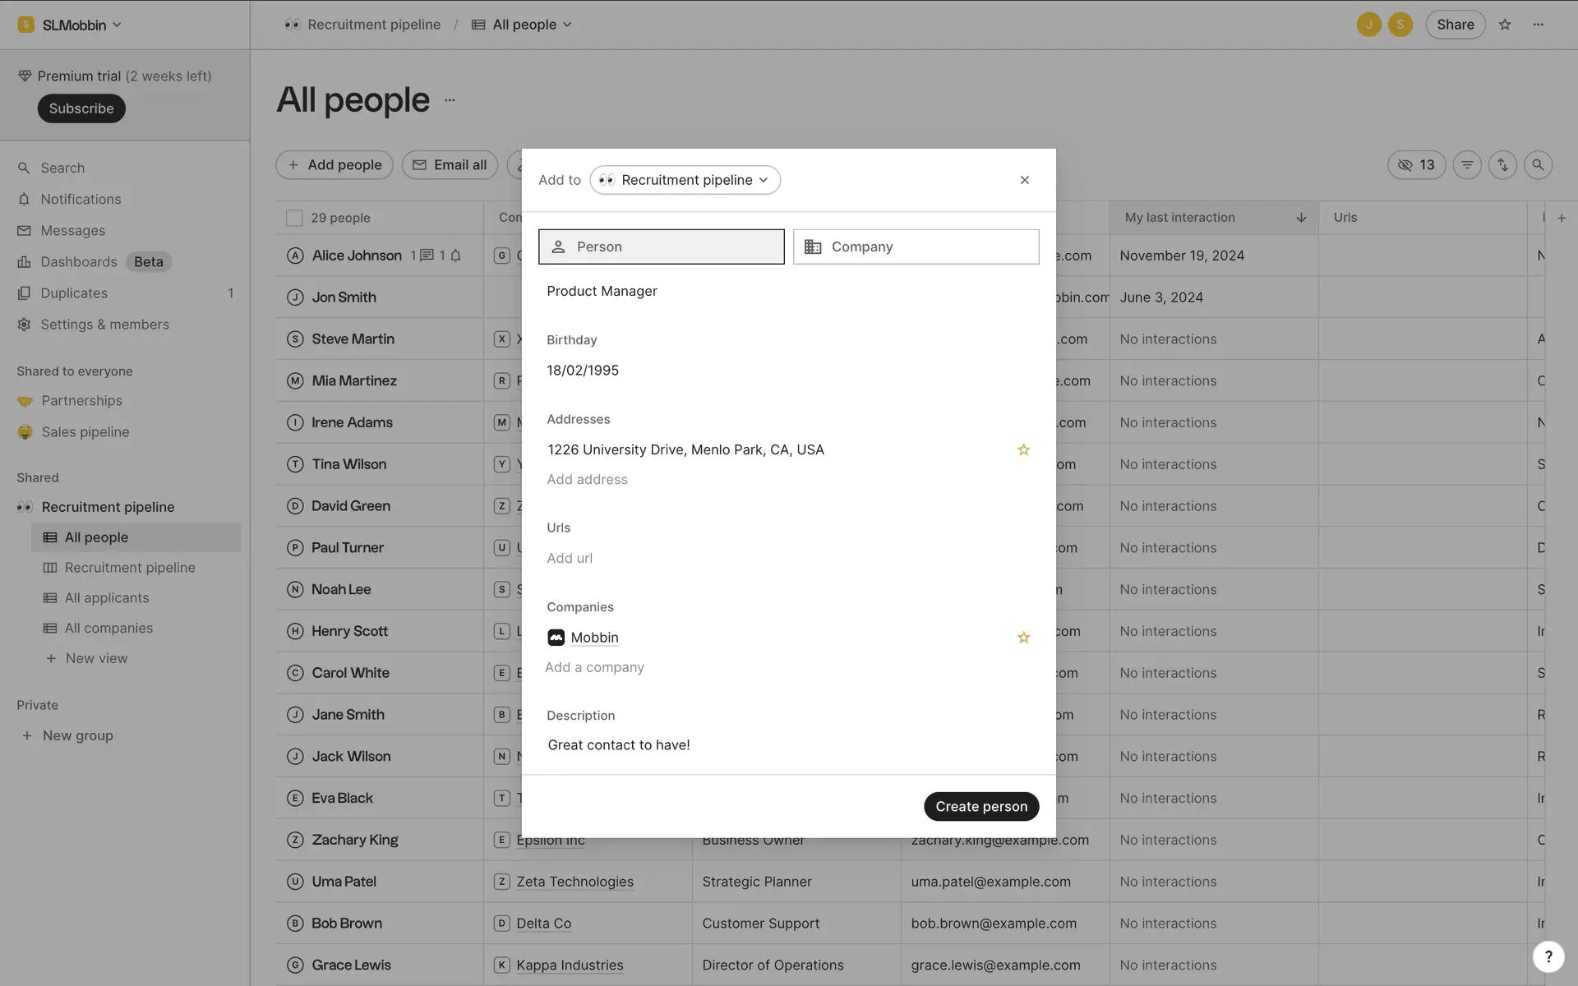Switch to the Company tab
The height and width of the screenshot is (986, 1578).
coord(916,246)
